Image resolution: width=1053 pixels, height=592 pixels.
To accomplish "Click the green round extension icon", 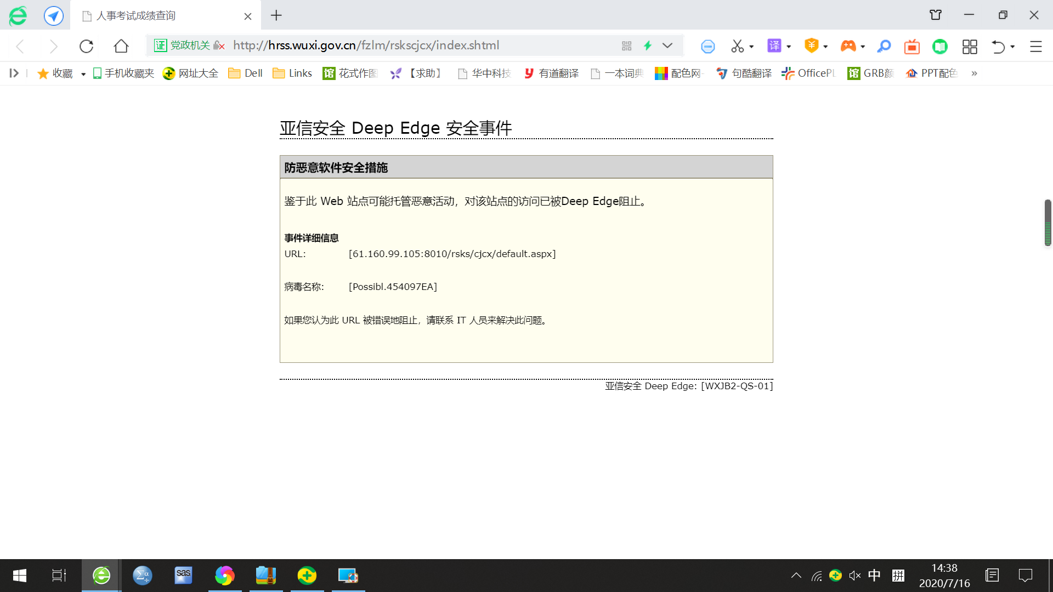I will [x=940, y=47].
